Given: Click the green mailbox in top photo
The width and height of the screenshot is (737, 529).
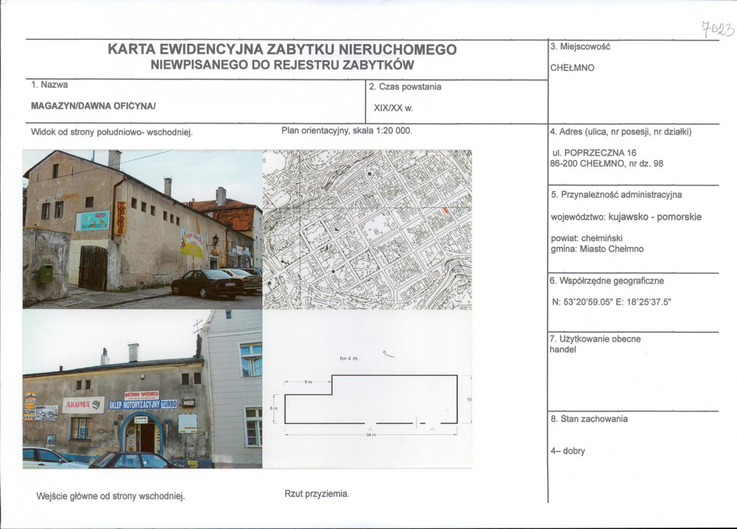Looking at the screenshot, I should 45,273.
